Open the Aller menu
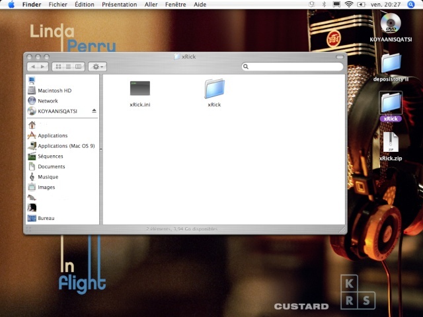 pos(151,5)
